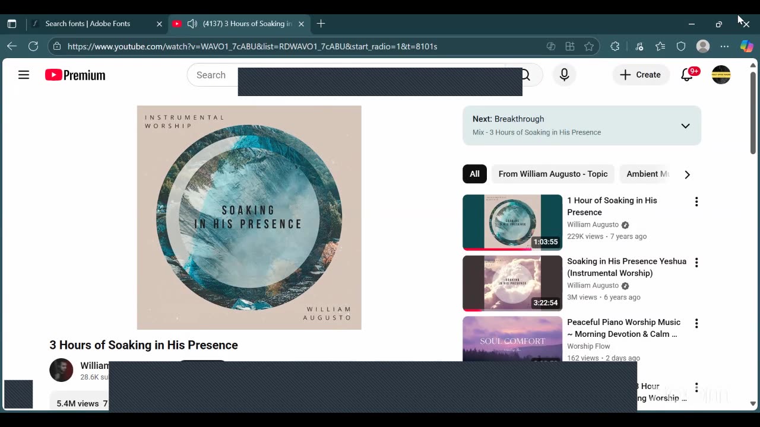Open more options for Soaking in His Presence Yeshua
Viewport: 760px width, 427px height.
696,263
